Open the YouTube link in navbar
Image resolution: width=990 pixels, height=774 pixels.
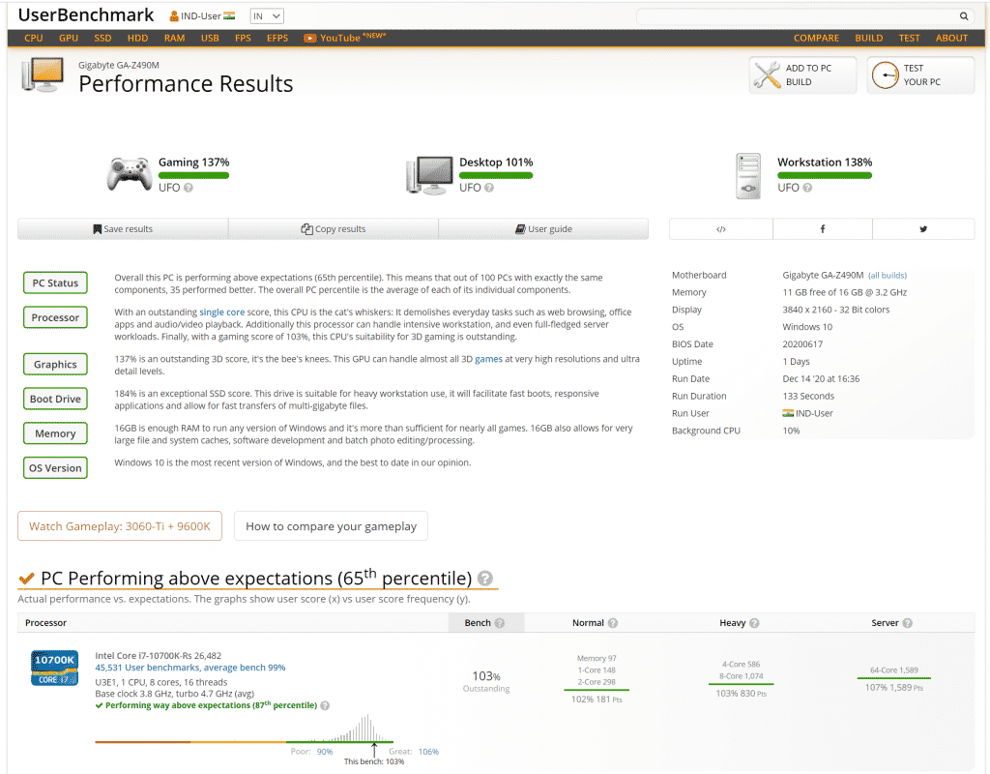(x=344, y=38)
